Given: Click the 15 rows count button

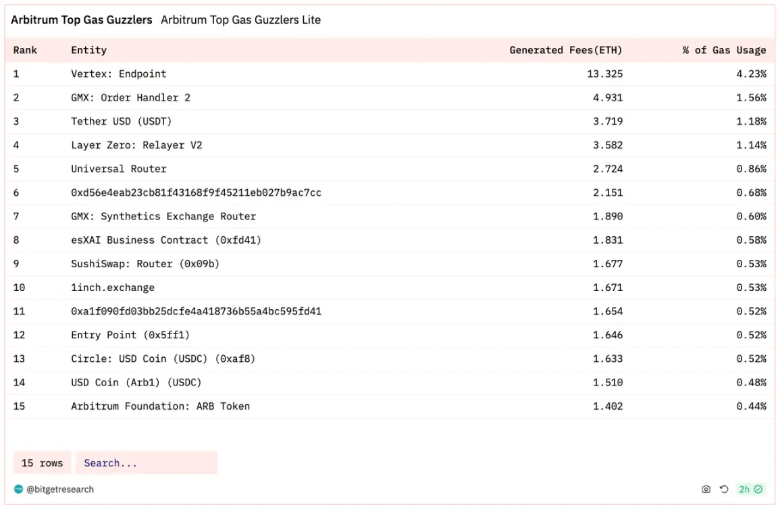Looking at the screenshot, I should [x=42, y=463].
